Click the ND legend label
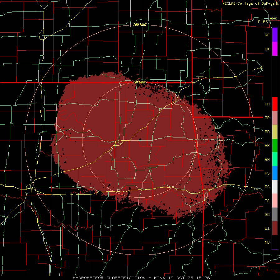The height and width of the screenshot is (280, 280). (x=267, y=242)
